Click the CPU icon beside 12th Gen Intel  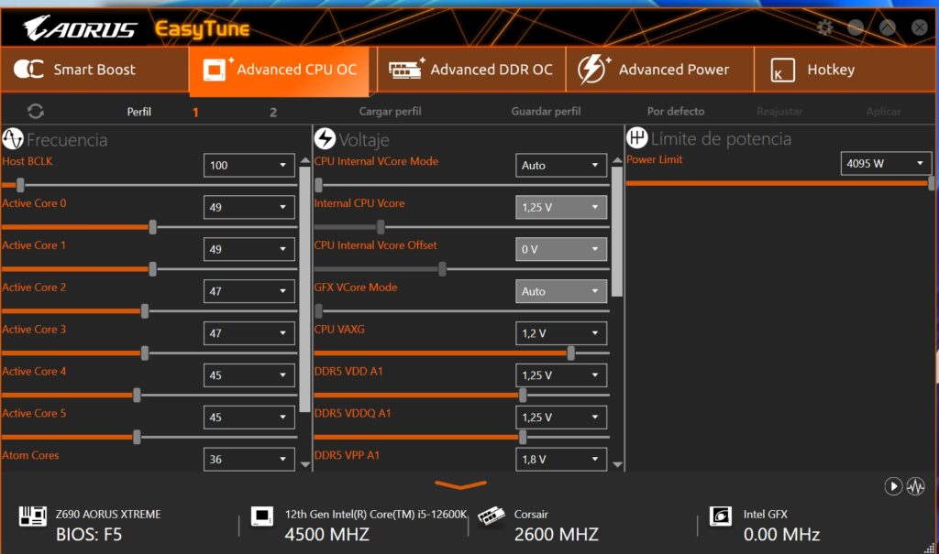click(x=262, y=516)
